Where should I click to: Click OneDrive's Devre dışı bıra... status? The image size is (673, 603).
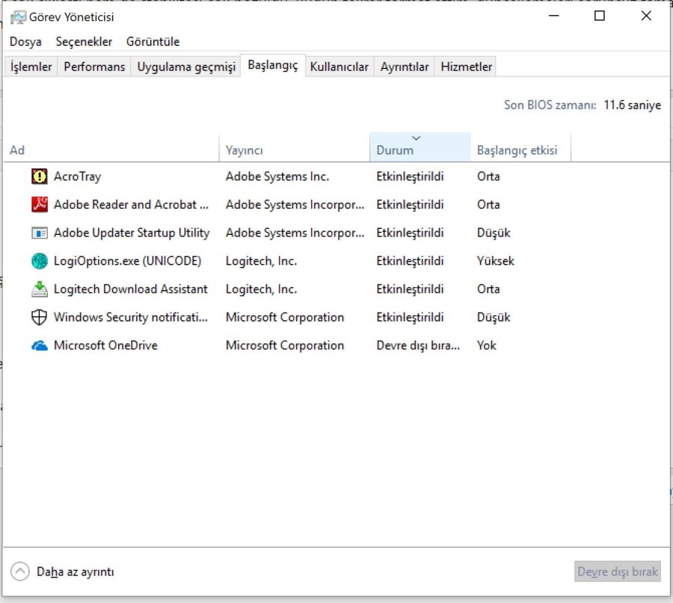[x=418, y=346]
